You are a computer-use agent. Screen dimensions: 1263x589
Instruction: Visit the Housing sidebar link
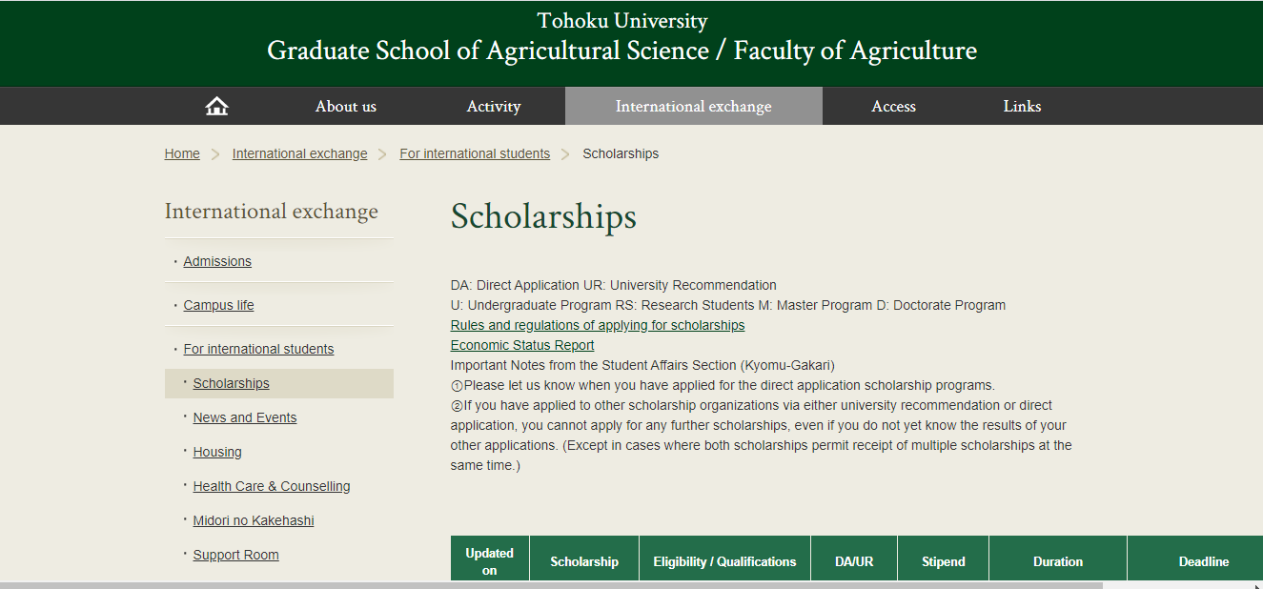click(x=217, y=452)
